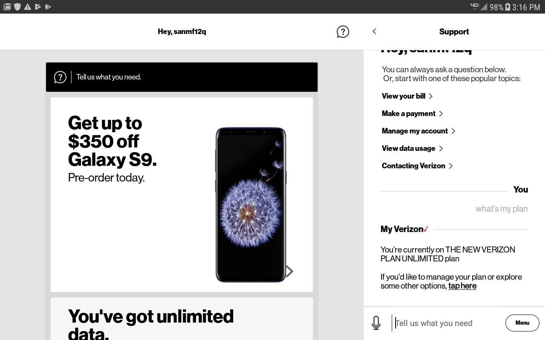
Task: Tap the help chat bubble icon in header
Action: click(x=343, y=32)
